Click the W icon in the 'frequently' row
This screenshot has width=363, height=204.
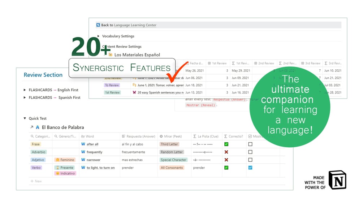pyautogui.click(x=83, y=152)
